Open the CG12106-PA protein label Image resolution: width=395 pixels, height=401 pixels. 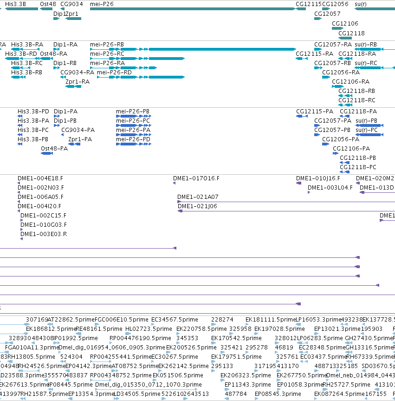pyautogui.click(x=351, y=149)
